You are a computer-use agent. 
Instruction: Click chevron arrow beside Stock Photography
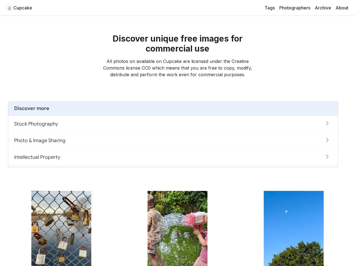327,123
